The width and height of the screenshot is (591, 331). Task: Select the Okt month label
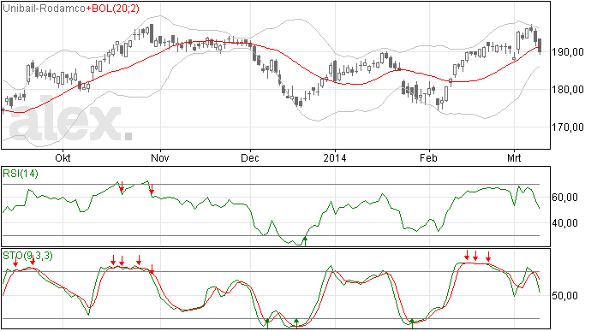pos(63,157)
